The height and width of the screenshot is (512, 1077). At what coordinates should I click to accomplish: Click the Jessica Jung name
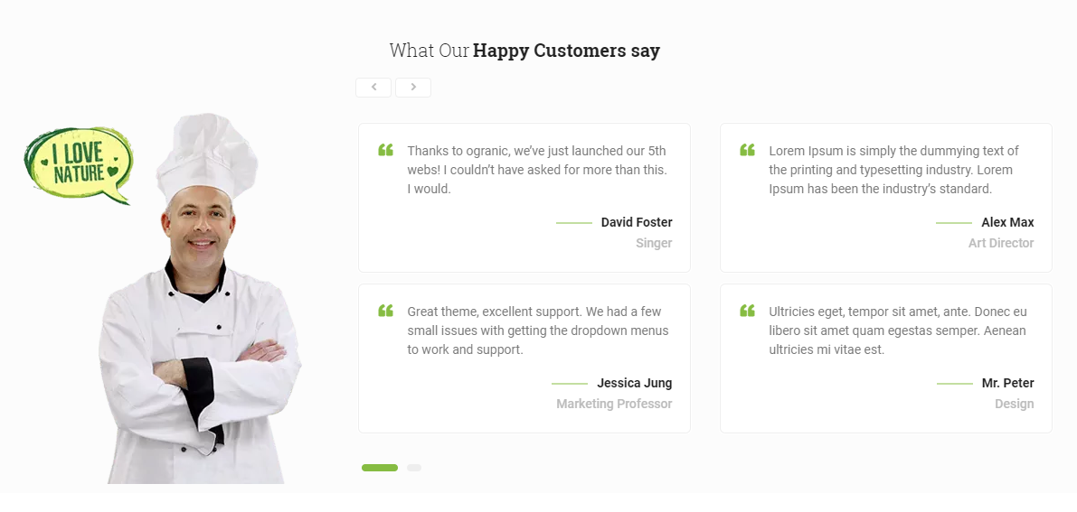tap(634, 383)
